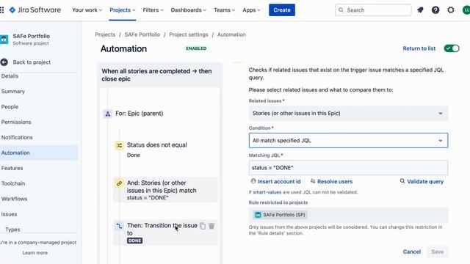Select the For: Epic (parent) branch

(x=139, y=114)
